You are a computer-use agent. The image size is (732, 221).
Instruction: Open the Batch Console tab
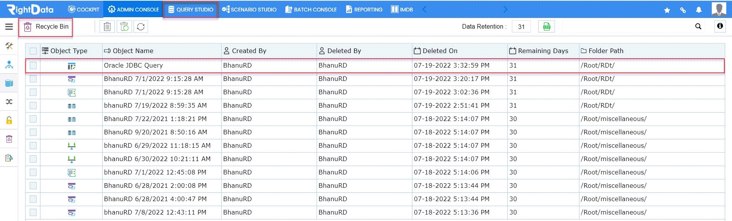(311, 10)
